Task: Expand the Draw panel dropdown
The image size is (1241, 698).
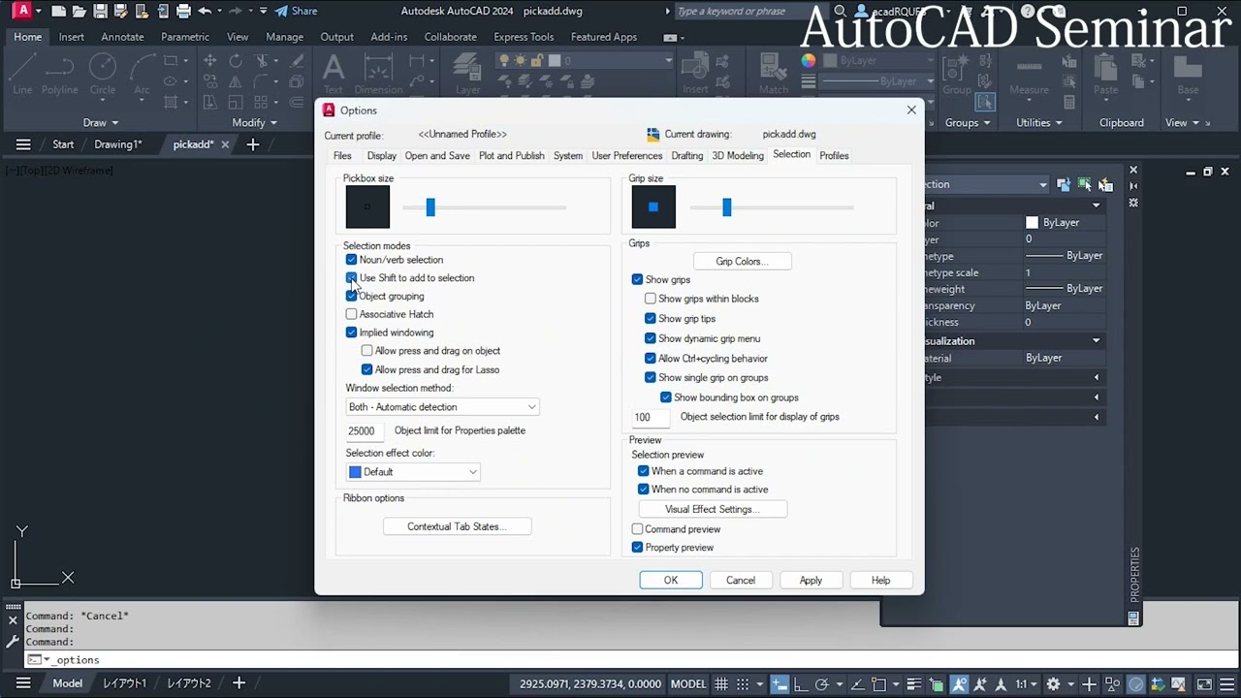Action: click(x=101, y=123)
